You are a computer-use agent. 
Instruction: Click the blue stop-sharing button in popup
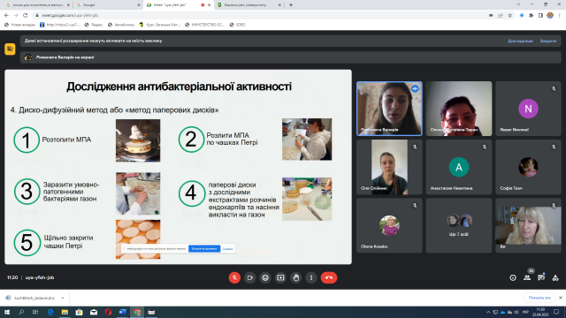pos(204,248)
